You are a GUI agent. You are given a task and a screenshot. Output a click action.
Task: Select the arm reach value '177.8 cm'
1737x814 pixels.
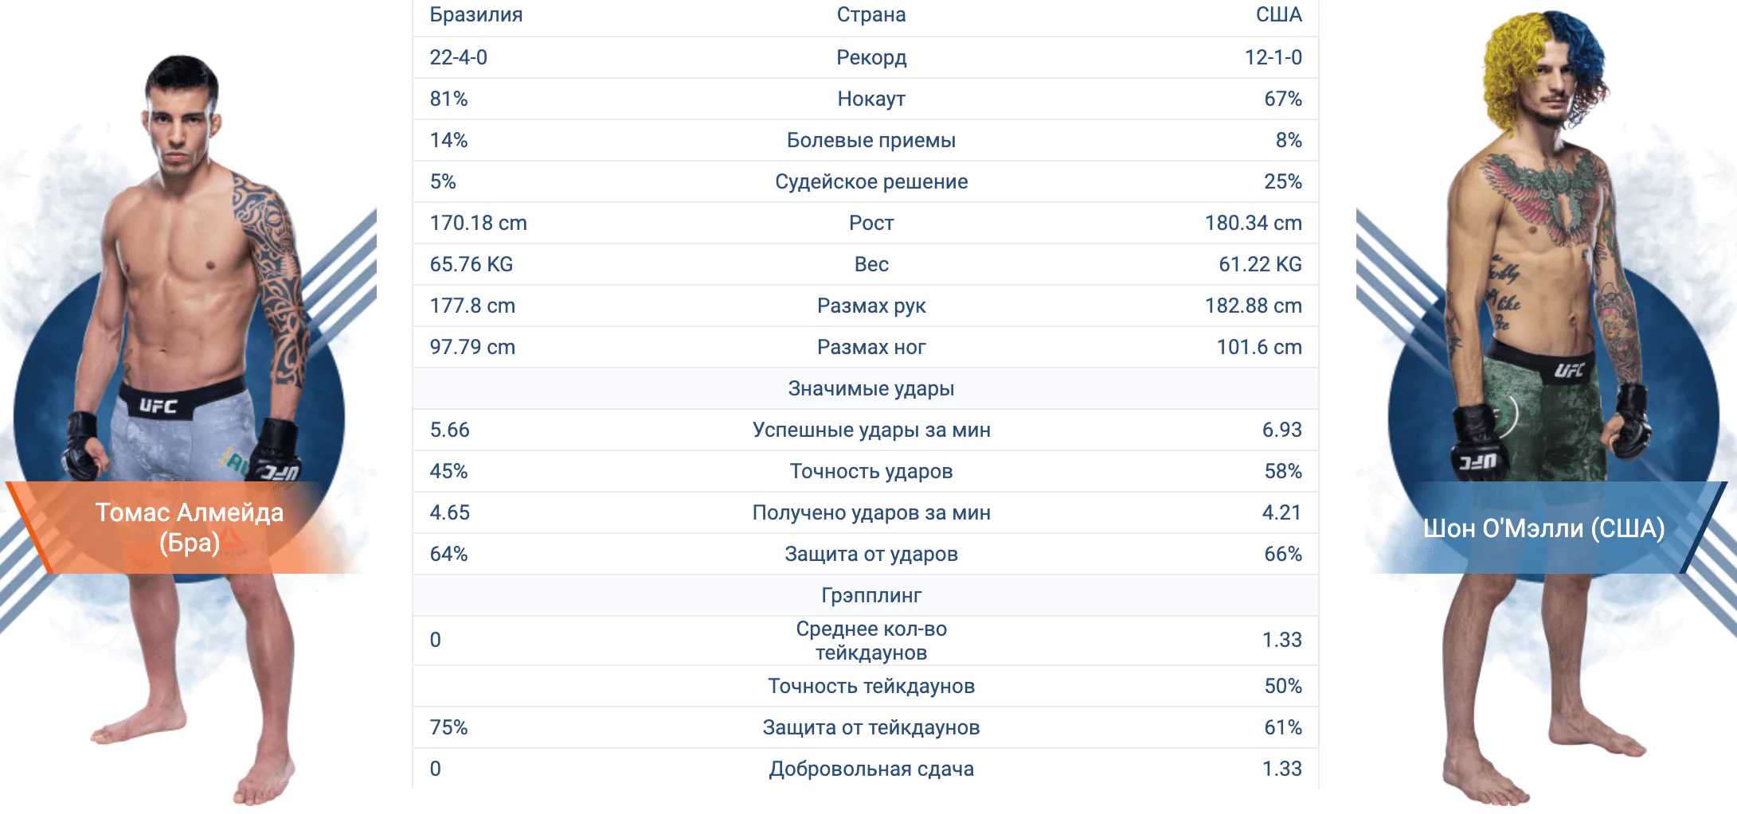[x=472, y=306]
